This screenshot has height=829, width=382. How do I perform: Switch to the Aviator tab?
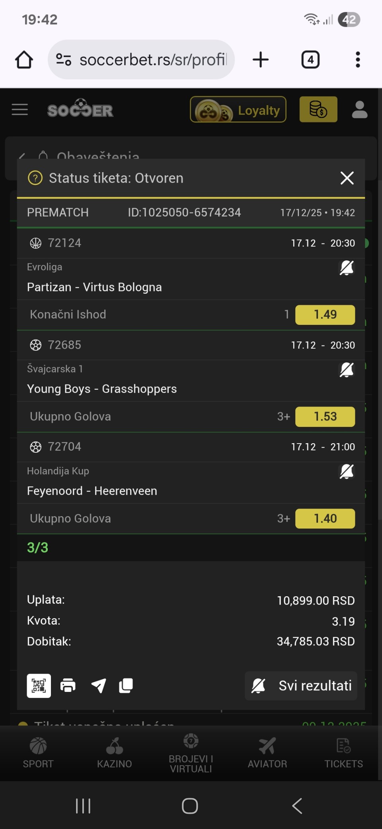[267, 753]
